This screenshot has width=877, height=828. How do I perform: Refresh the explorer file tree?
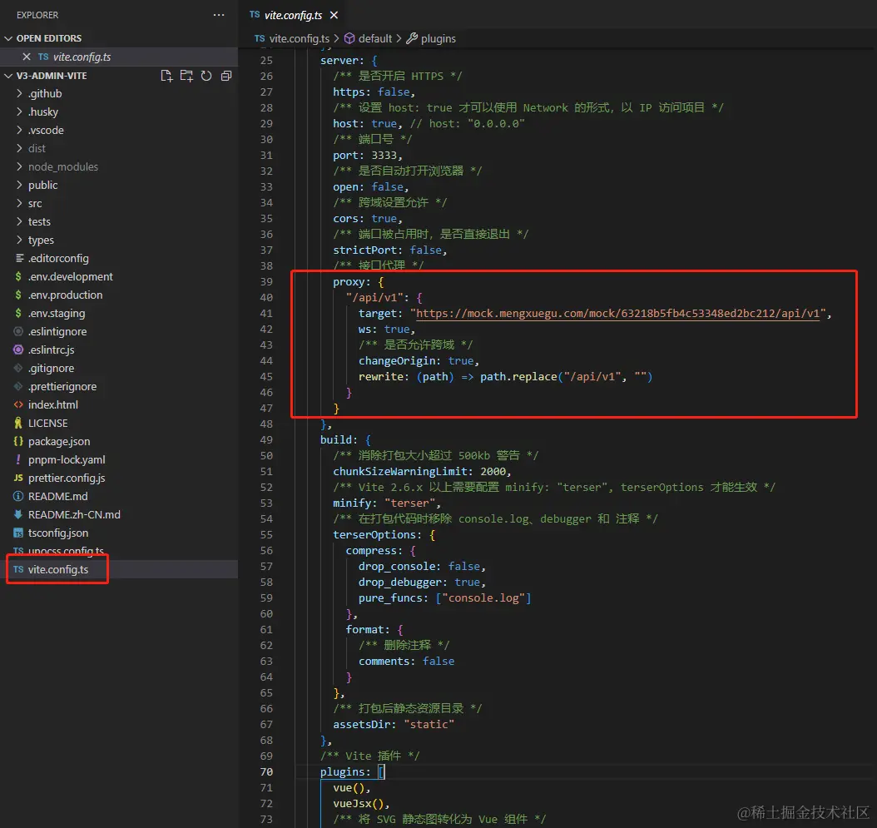point(206,76)
